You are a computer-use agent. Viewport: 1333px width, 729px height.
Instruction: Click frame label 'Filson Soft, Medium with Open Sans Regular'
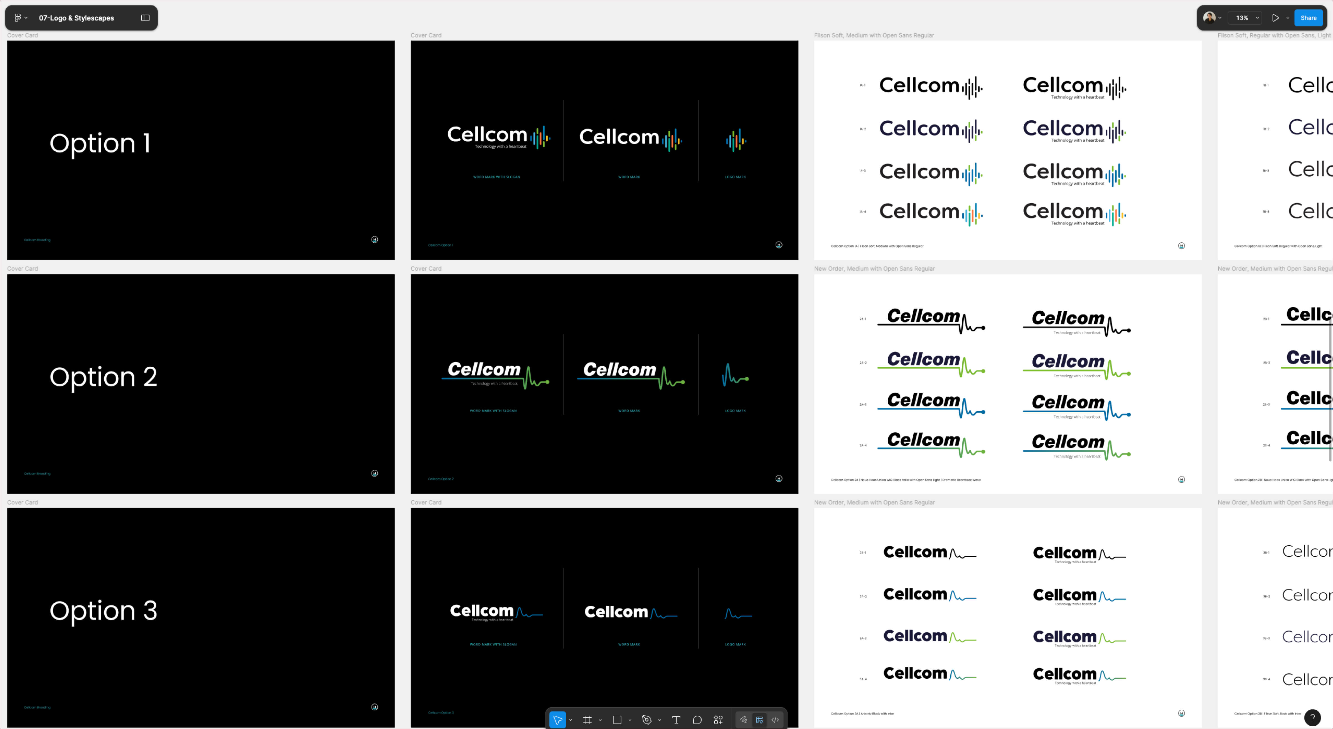[x=874, y=35]
